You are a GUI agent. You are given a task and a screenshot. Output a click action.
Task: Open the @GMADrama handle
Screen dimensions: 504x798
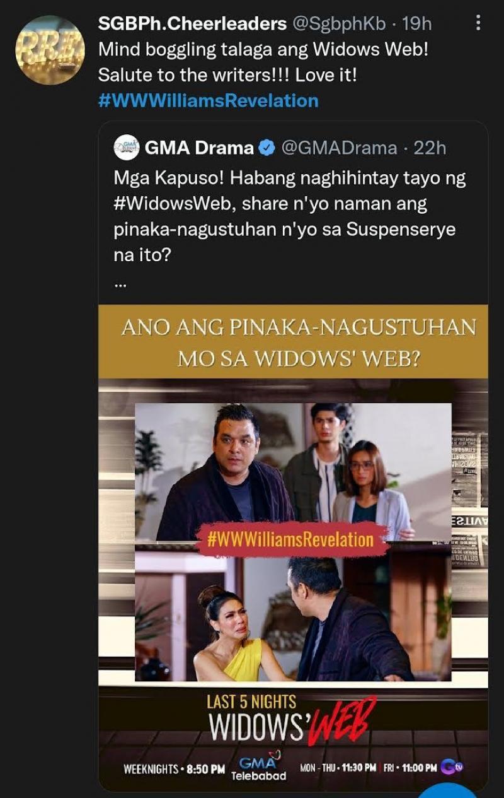click(339, 148)
